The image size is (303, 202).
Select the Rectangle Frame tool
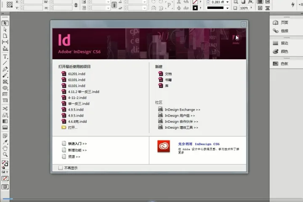point(5,82)
